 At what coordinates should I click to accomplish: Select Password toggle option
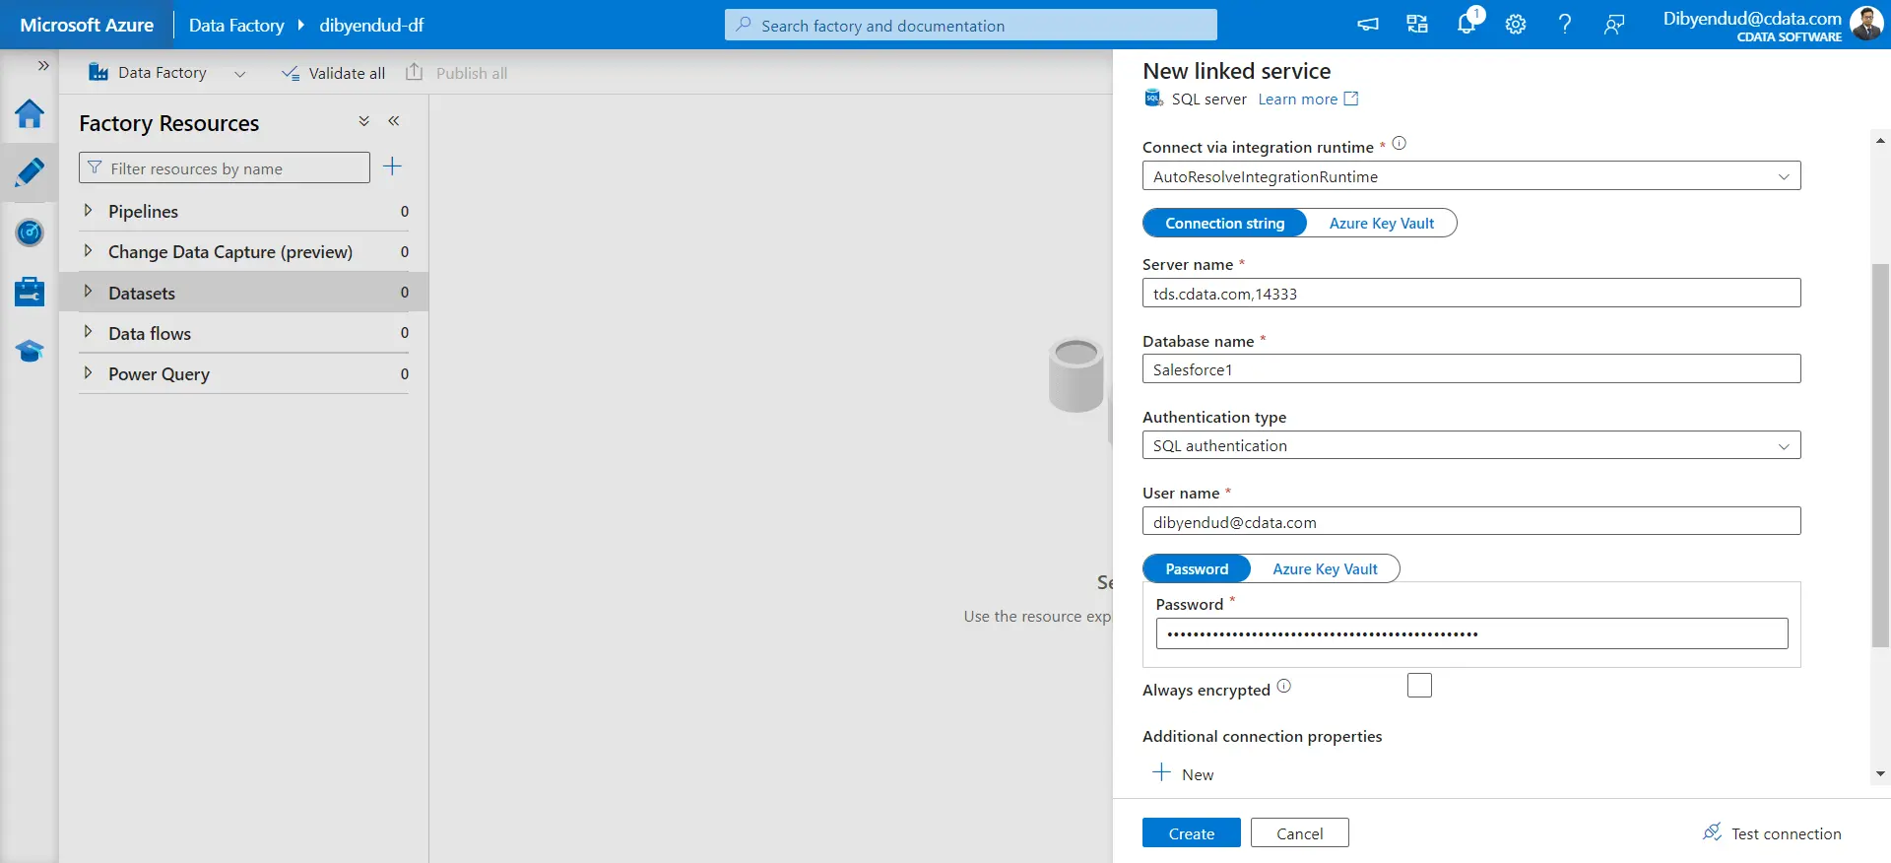pyautogui.click(x=1197, y=569)
